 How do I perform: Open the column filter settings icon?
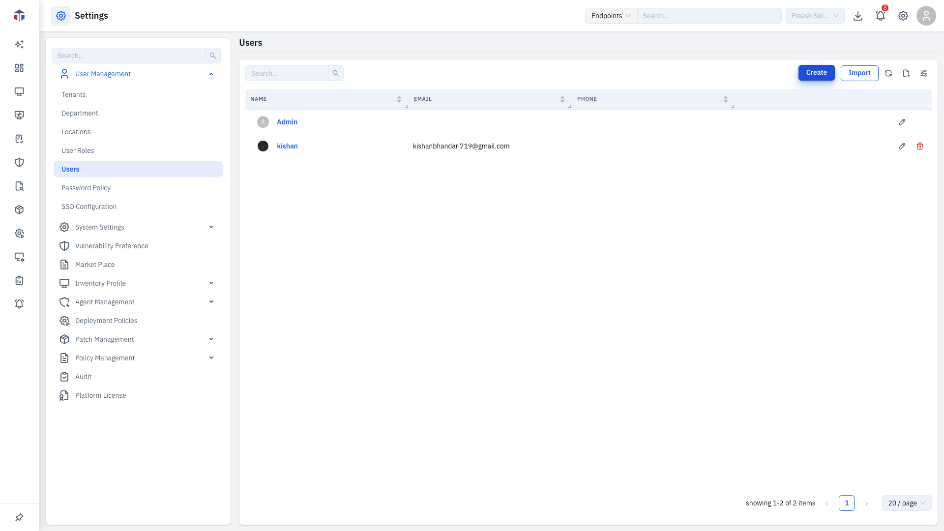click(x=924, y=73)
